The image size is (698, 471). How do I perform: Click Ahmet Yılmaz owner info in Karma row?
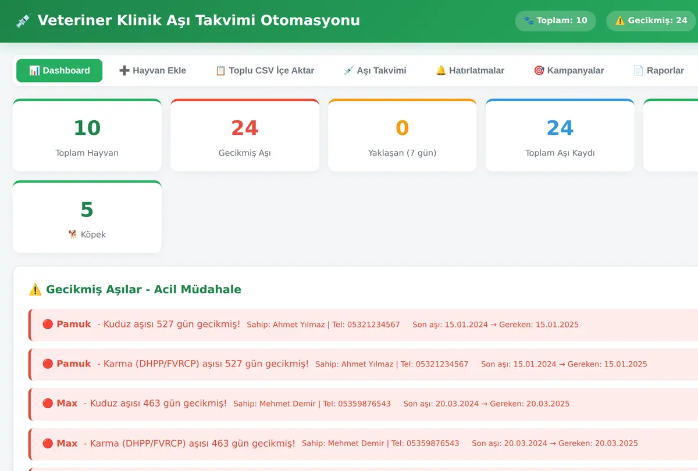click(391, 364)
